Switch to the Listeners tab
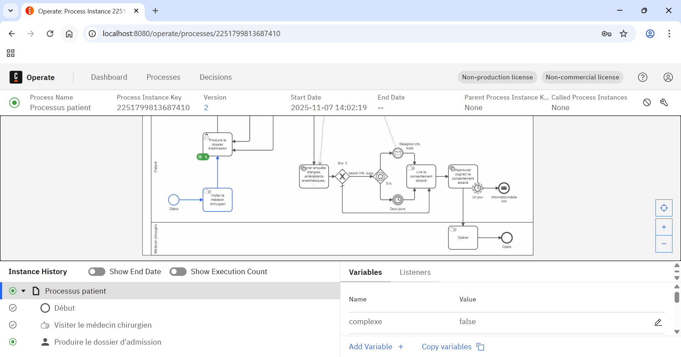 pyautogui.click(x=415, y=272)
